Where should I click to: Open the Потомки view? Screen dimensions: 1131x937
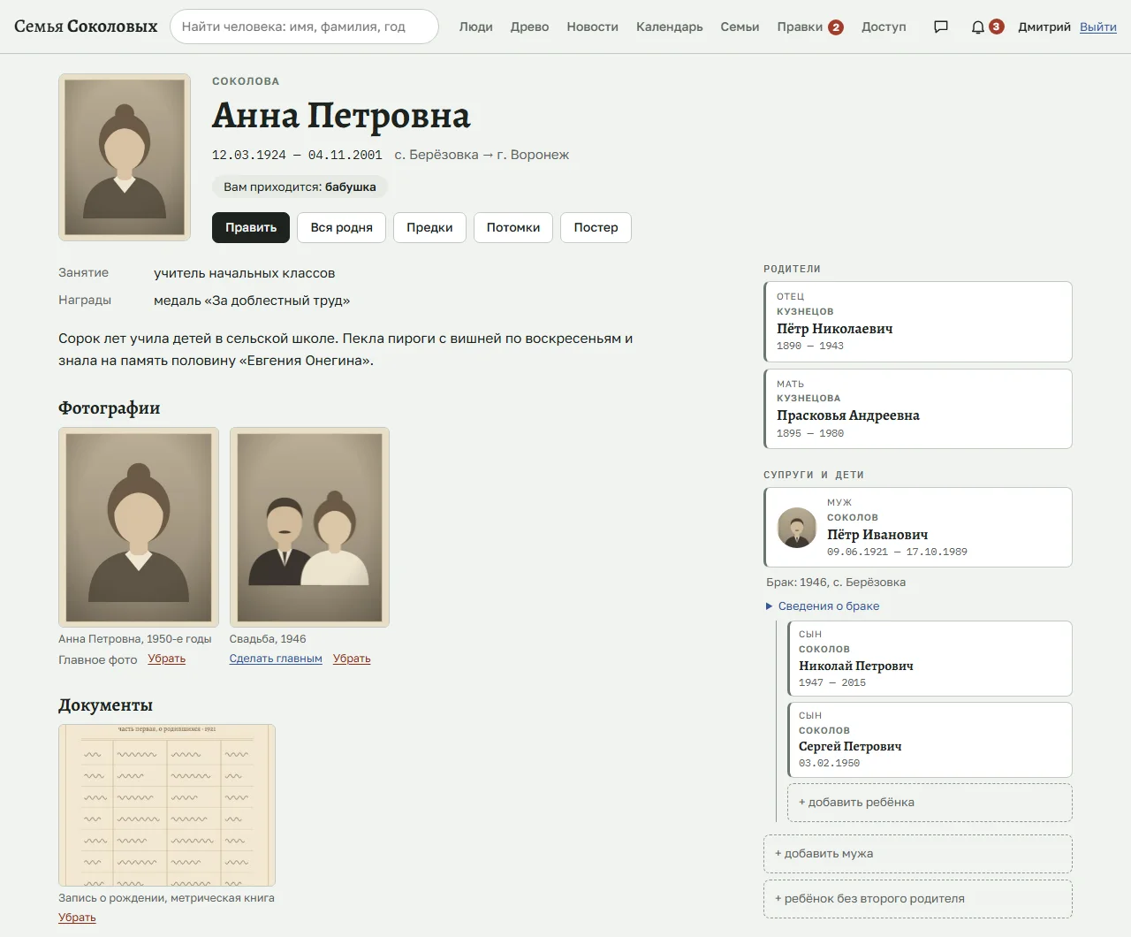tap(513, 227)
